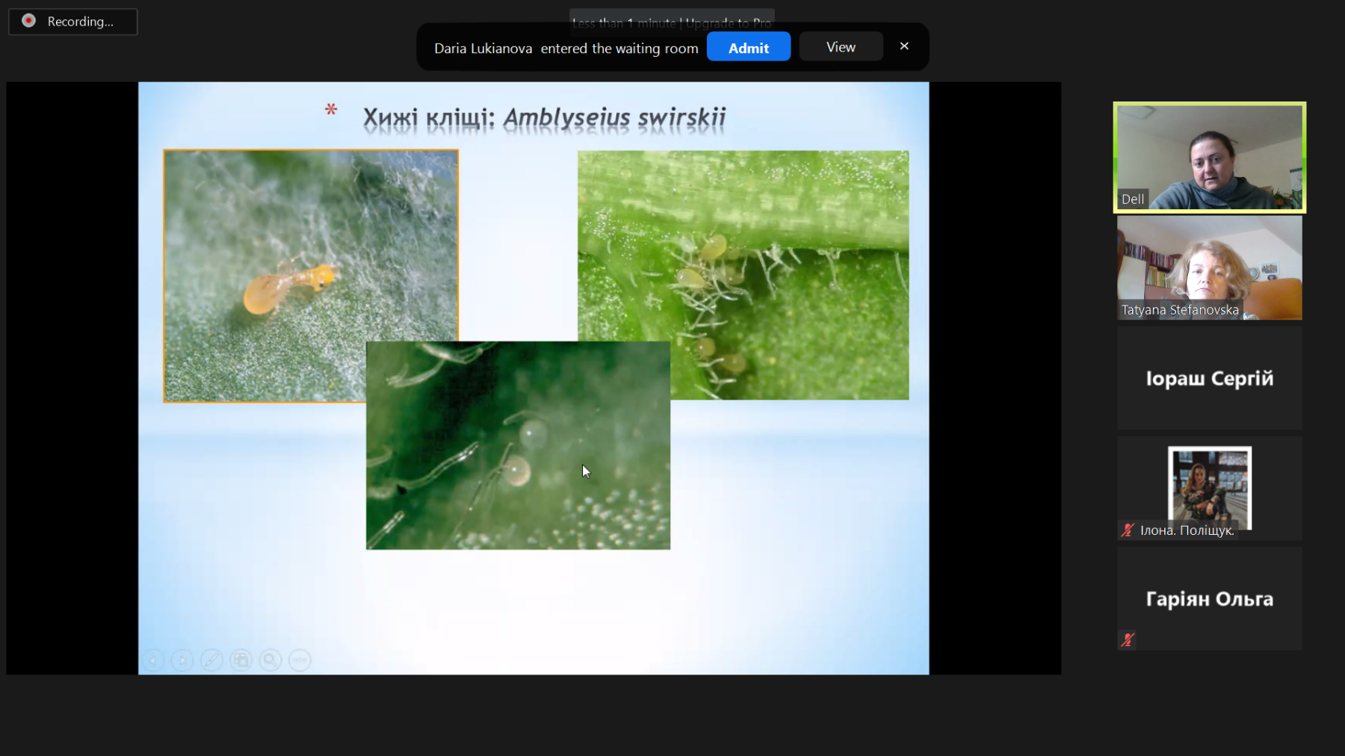This screenshot has width=1345, height=756.
Task: Open more slideshow options menu
Action: (300, 660)
